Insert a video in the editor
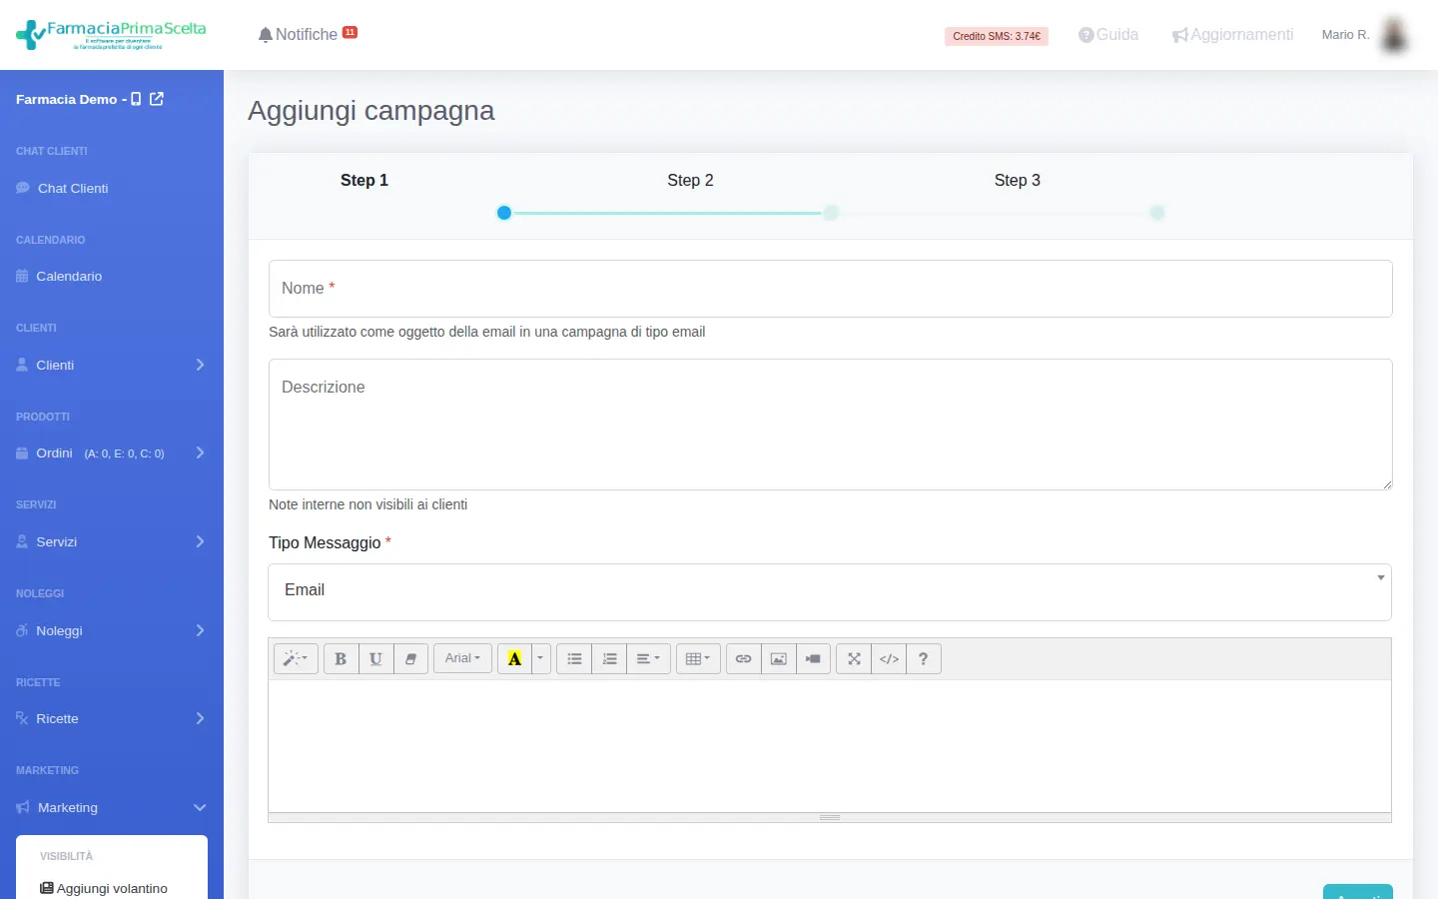1438x899 pixels. (x=813, y=658)
